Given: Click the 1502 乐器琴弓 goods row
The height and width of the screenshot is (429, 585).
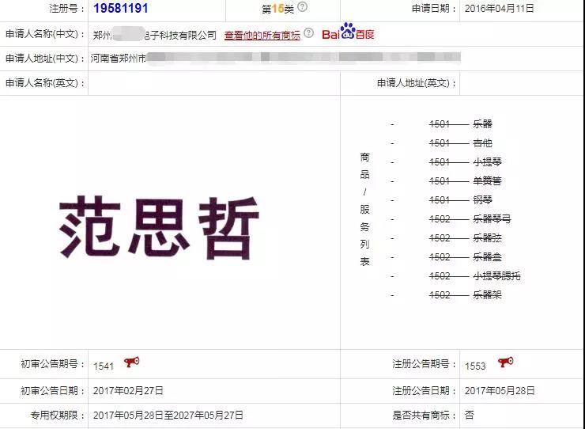Looking at the screenshot, I should pyautogui.click(x=470, y=219).
